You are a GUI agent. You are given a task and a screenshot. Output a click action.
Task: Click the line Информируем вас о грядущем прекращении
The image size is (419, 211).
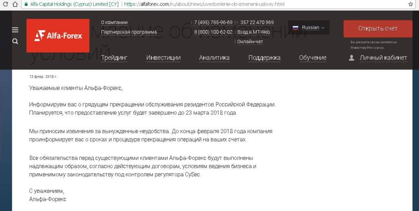[152, 104]
